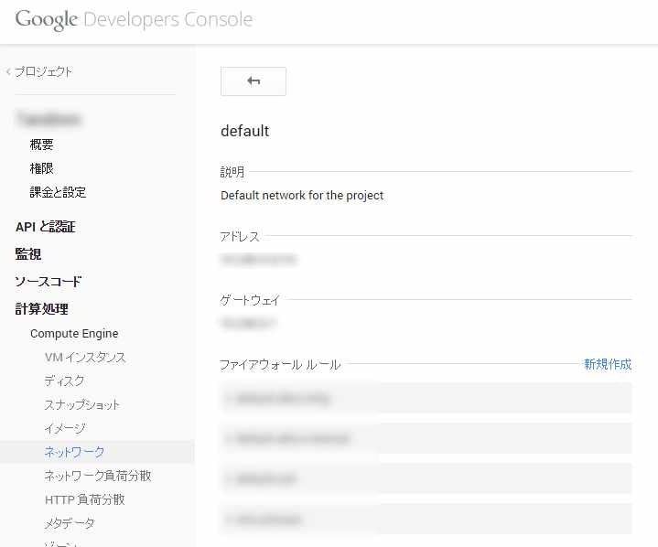Open VM インスタンス page
Viewport: 658px width, 547px height.
(85, 358)
